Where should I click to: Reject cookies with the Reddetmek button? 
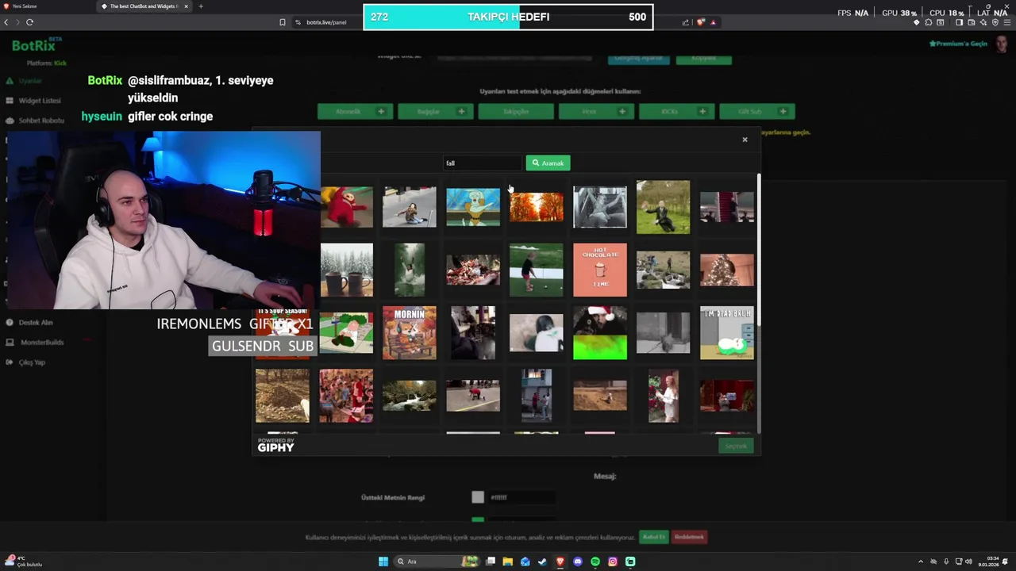689,537
